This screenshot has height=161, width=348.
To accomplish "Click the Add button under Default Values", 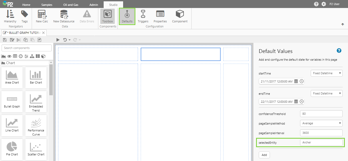I will (264, 155).
